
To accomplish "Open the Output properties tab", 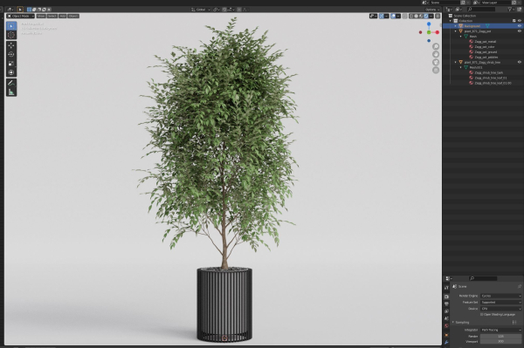I will [x=446, y=304].
